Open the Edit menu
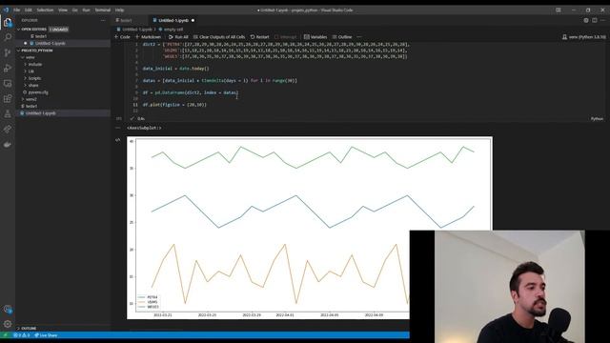Screen dimensions: 610x343 pos(29,10)
